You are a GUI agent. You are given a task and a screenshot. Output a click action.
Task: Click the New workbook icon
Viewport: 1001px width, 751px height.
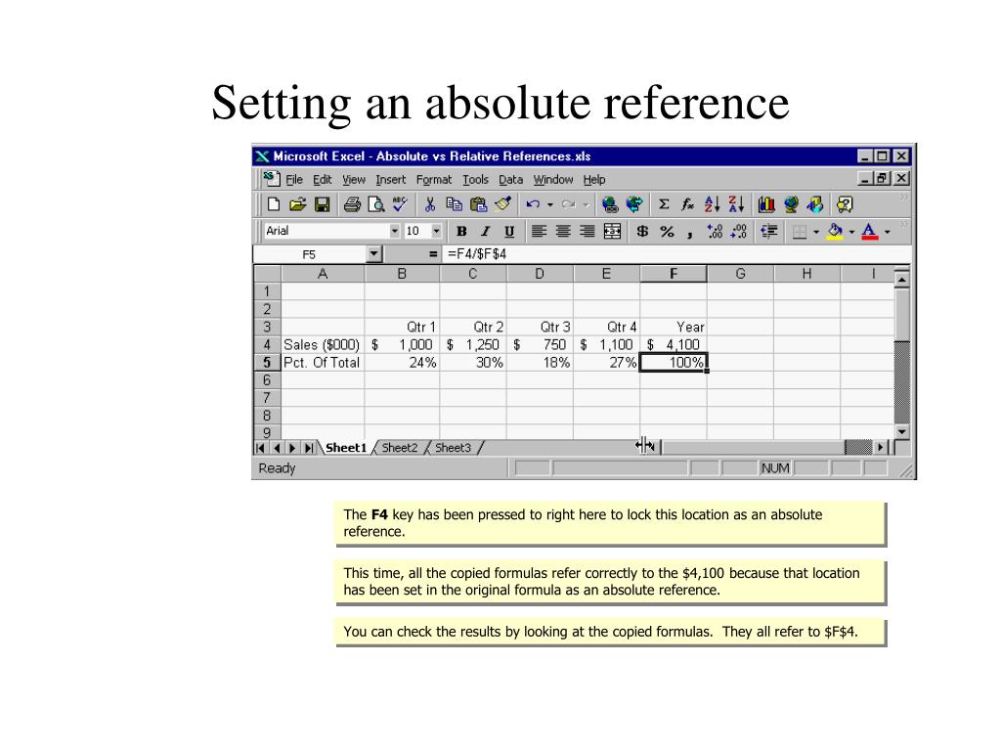point(274,204)
